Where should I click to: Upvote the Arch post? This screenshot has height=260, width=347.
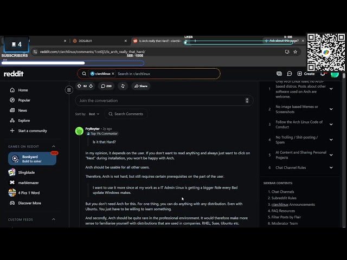pos(79,86)
